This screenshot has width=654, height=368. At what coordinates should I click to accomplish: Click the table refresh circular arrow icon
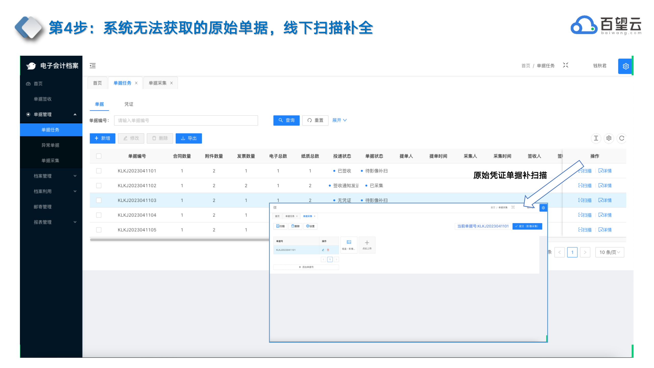pyautogui.click(x=622, y=138)
